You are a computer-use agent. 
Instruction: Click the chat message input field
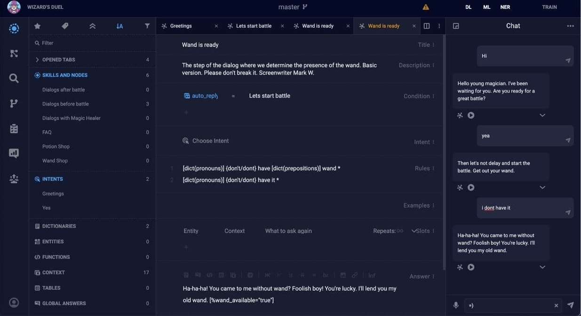click(508, 305)
